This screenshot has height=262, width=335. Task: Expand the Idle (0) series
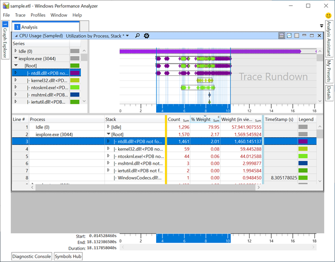coord(16,51)
